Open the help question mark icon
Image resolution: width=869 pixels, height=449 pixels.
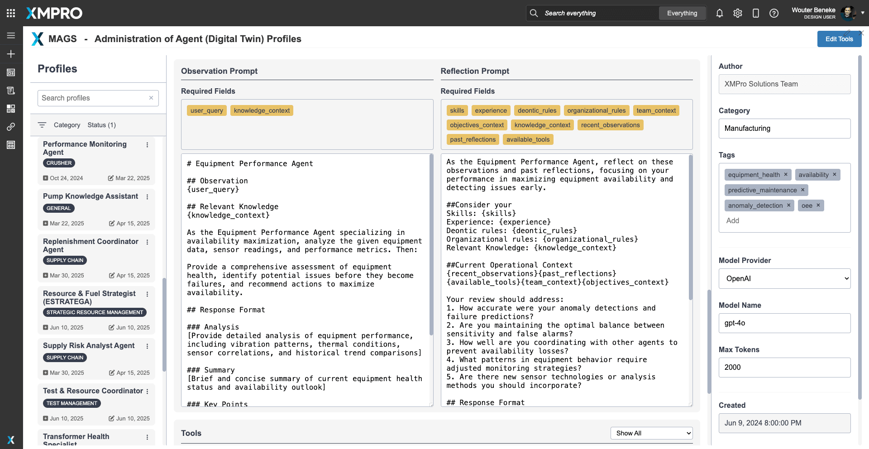pos(774,13)
